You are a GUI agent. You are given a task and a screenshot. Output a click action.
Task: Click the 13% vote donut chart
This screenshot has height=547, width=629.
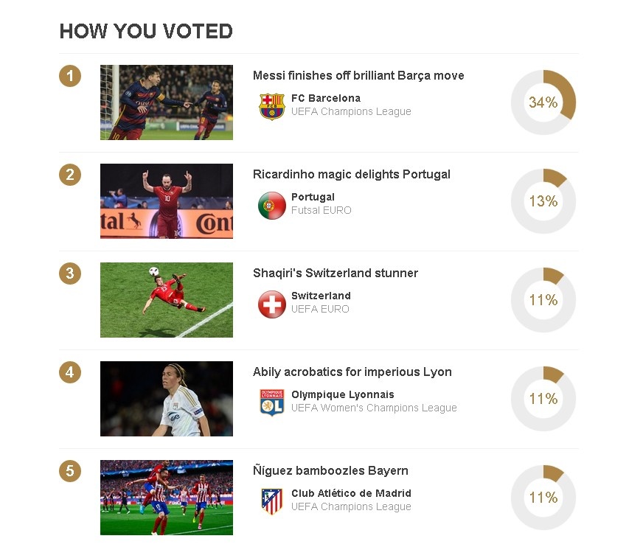[543, 201]
